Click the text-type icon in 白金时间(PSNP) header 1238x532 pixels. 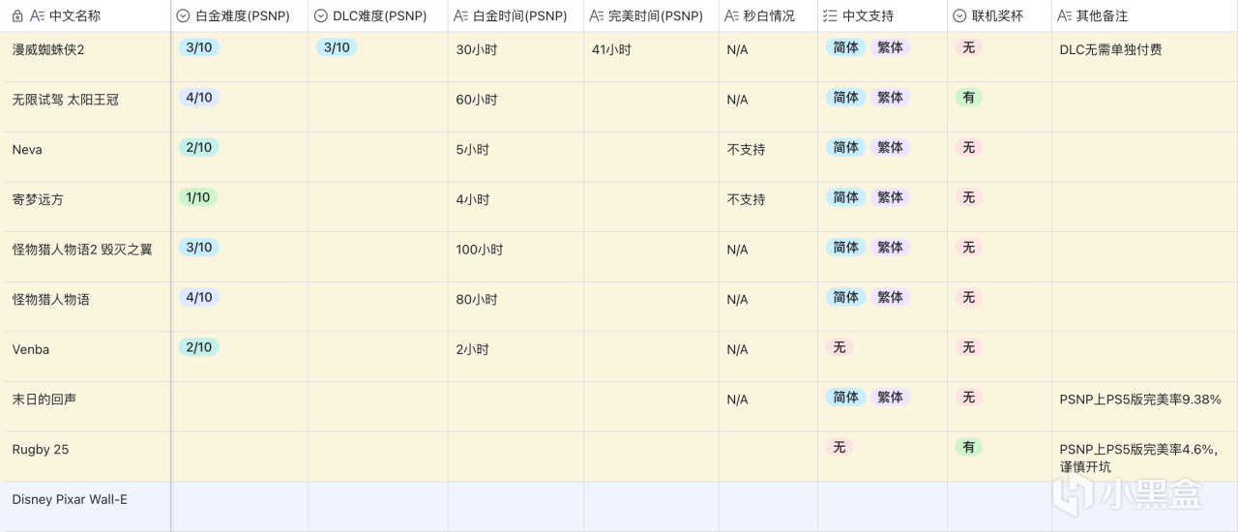click(461, 16)
